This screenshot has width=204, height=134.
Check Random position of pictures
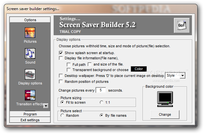61,82
